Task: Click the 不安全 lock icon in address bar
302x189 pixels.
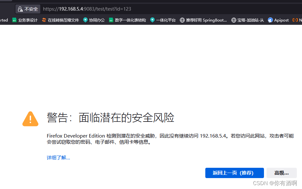Action: (x=21, y=9)
